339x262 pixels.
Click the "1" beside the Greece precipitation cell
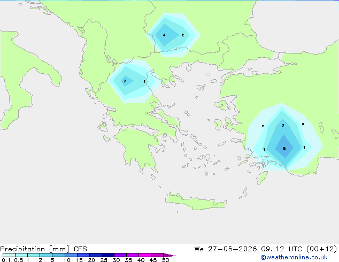point(144,81)
